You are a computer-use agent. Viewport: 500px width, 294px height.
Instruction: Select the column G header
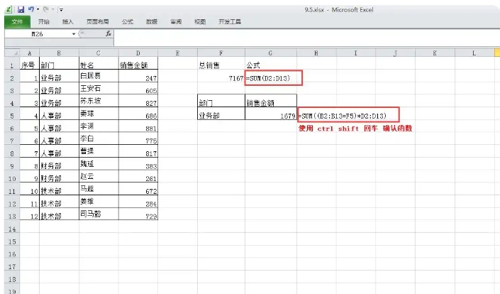click(271, 53)
